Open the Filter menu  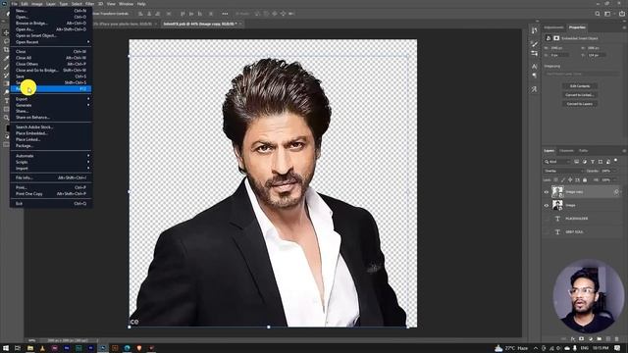(x=89, y=4)
